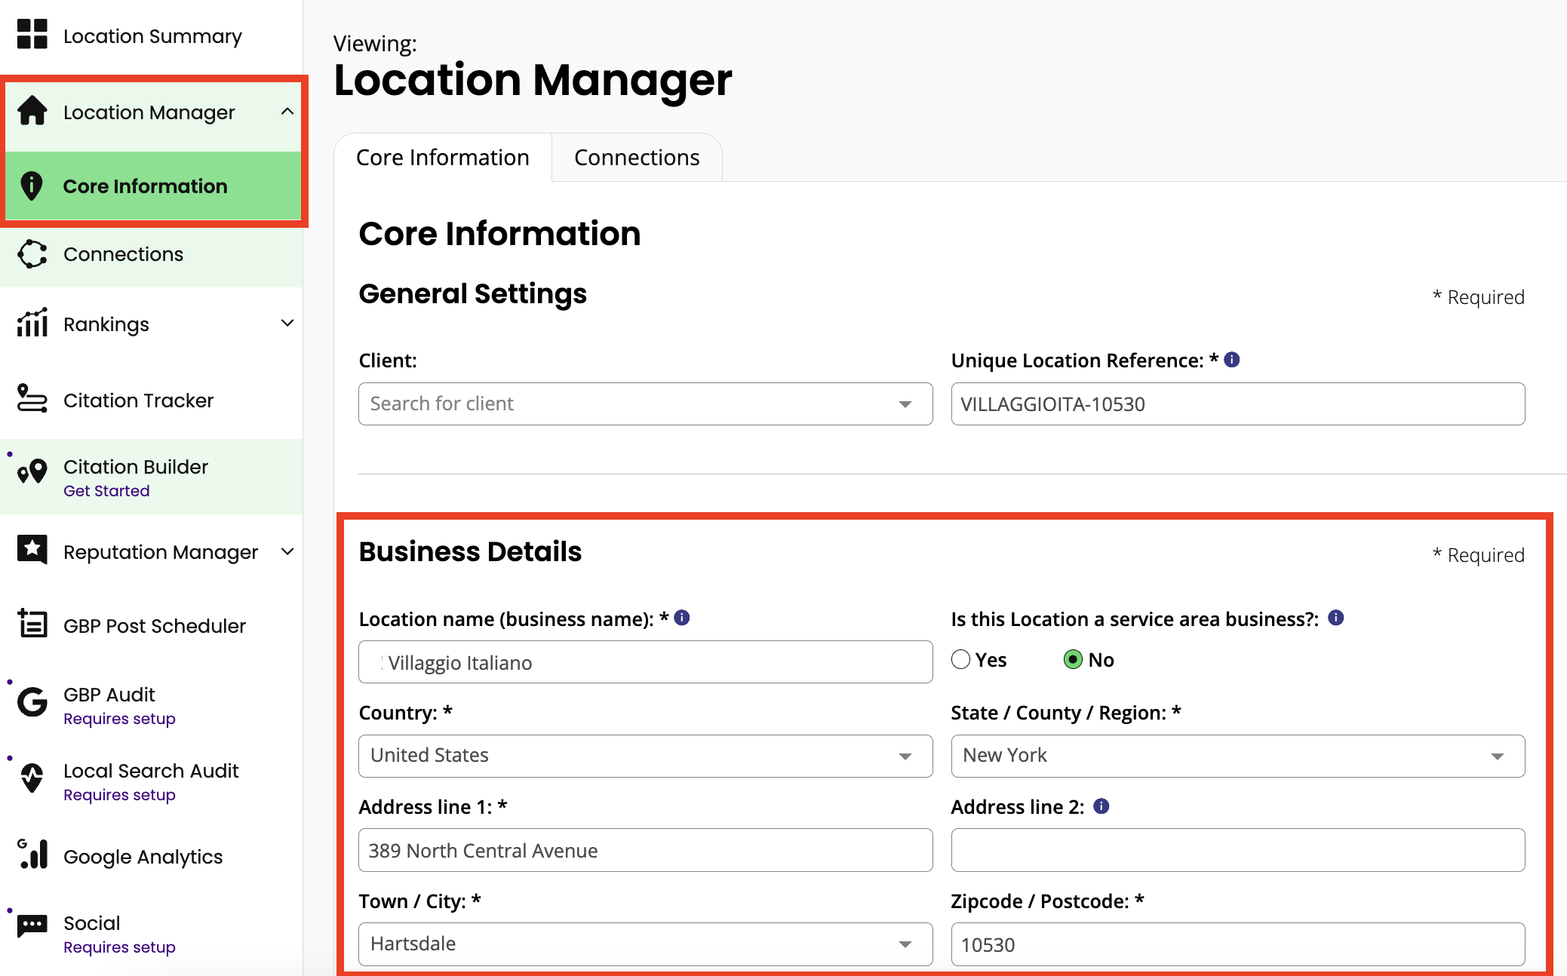Click info icon beside Location name label
Viewport: 1567px width, 976px height.
(x=682, y=618)
